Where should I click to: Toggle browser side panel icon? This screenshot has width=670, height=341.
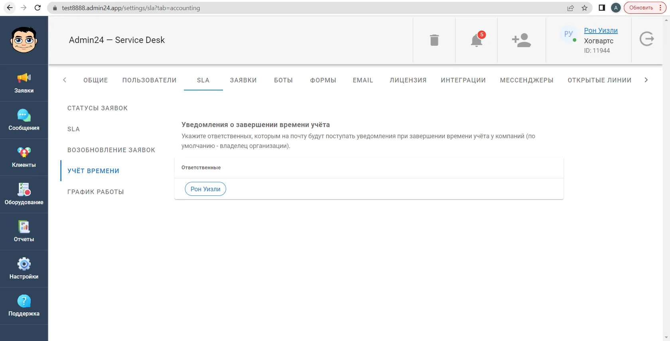tap(602, 8)
